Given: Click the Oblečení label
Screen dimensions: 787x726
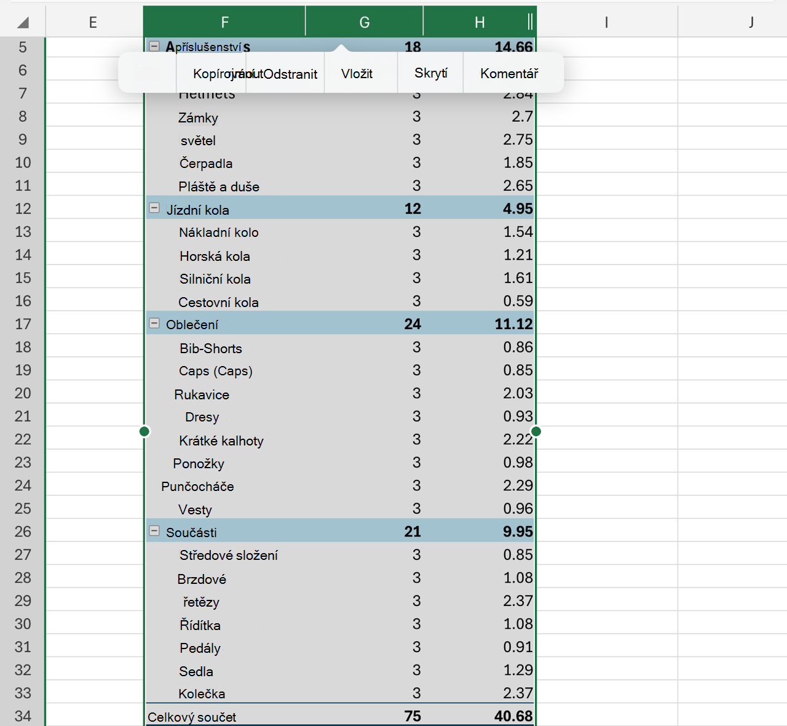Looking at the screenshot, I should tap(192, 324).
